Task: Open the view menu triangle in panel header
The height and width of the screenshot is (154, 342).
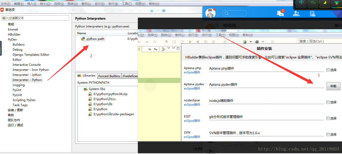Action: tap(169, 48)
